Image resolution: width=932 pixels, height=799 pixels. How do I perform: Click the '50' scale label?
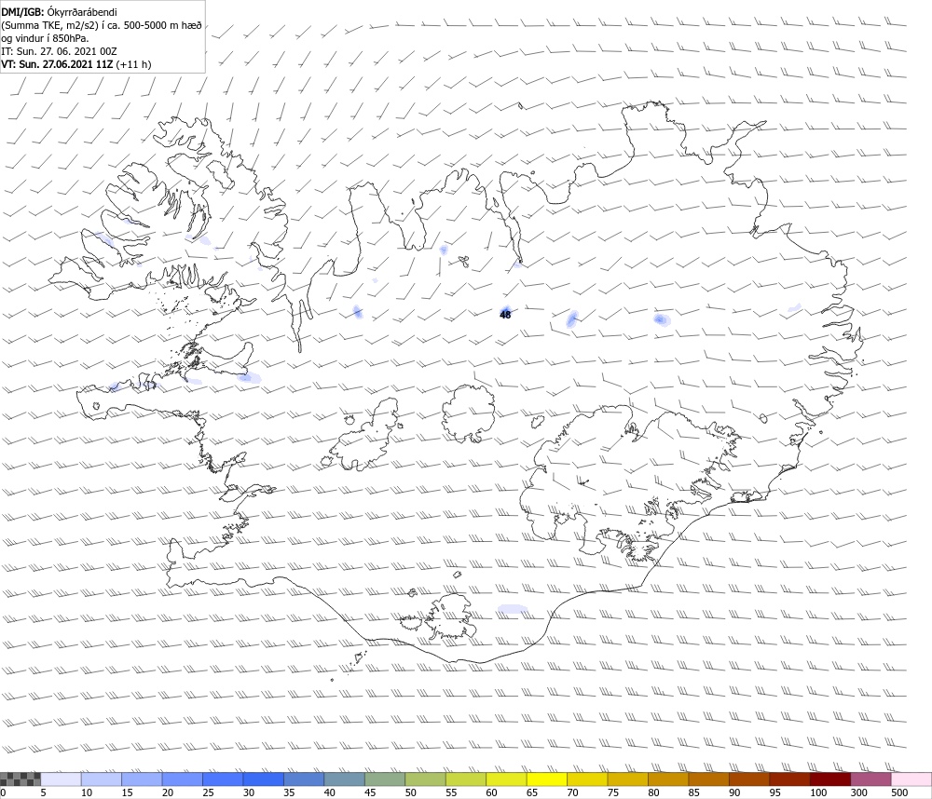pyautogui.click(x=410, y=792)
